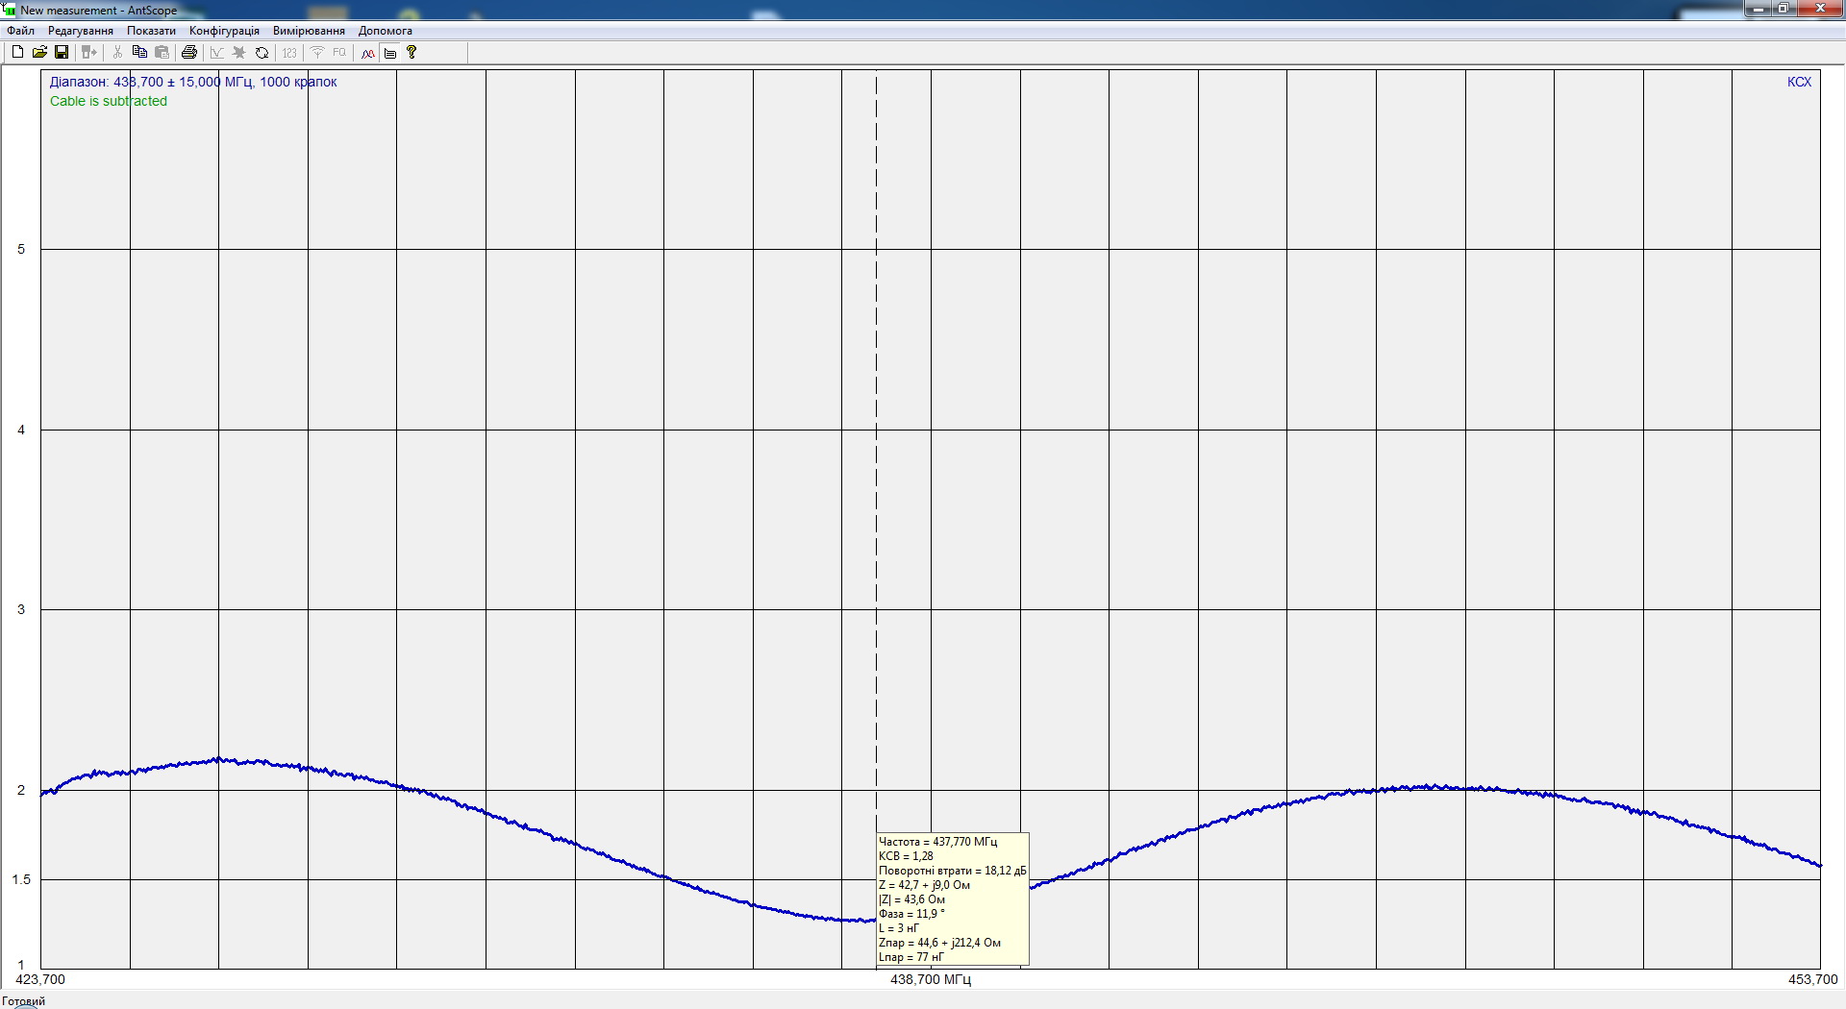Open a saved measurement file
Viewport: 1846px width, 1009px height.
[x=39, y=53]
